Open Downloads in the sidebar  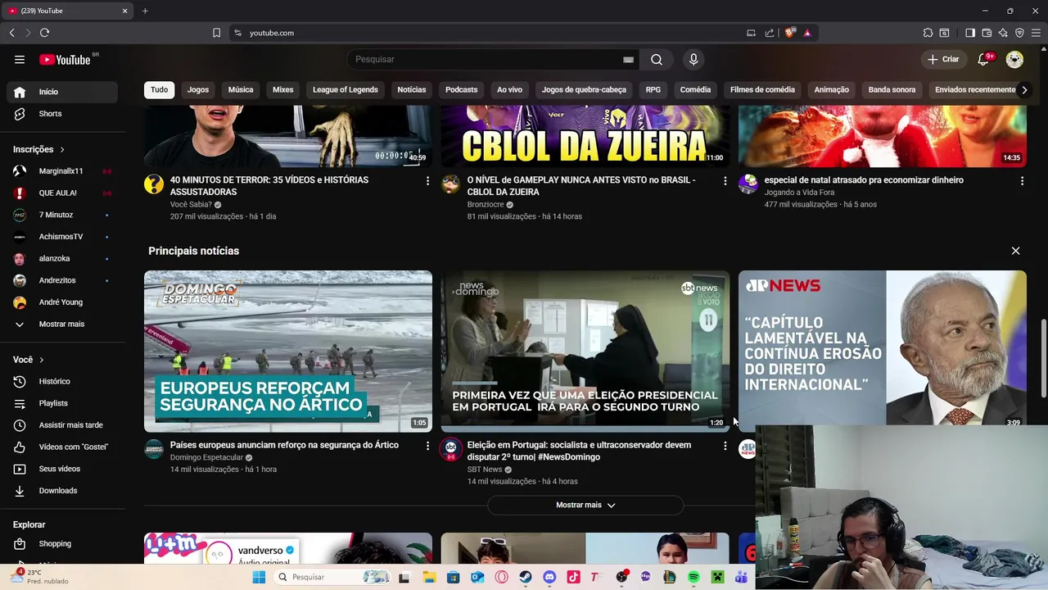[62, 491]
